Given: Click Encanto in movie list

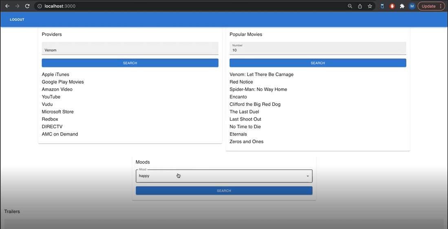Looking at the screenshot, I should click(x=238, y=97).
